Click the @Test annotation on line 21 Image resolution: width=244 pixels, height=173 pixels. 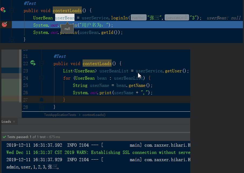60,56
